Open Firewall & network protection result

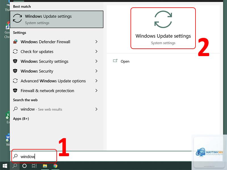coord(56,91)
